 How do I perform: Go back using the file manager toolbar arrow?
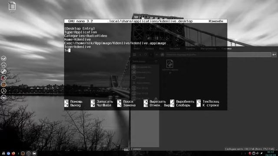[140, 55]
